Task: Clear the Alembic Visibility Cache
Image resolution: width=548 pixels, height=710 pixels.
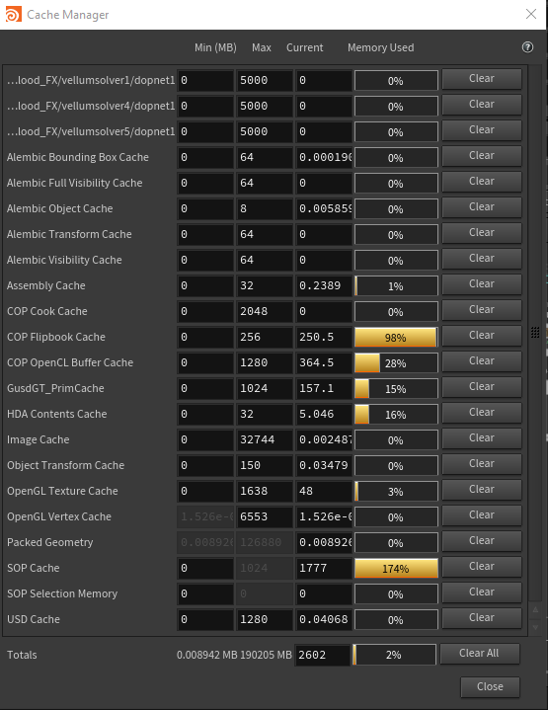Action: click(x=482, y=259)
